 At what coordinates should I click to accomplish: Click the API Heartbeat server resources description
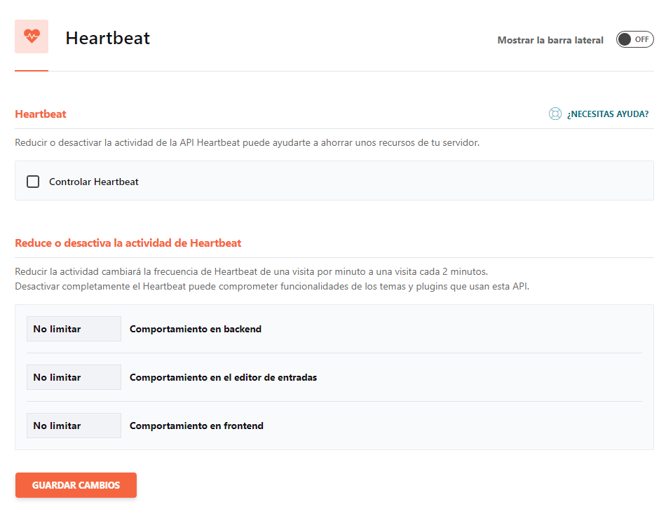tap(247, 142)
